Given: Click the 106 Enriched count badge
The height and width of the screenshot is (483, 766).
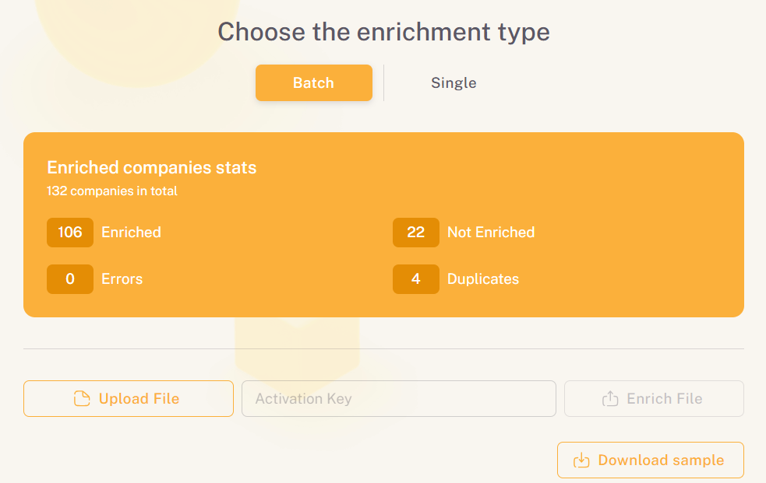Looking at the screenshot, I should pos(69,232).
